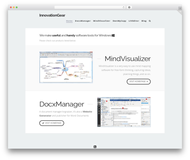Click the search magnifier icon in navigation
The width and height of the screenshot is (190, 160).
[150, 21]
